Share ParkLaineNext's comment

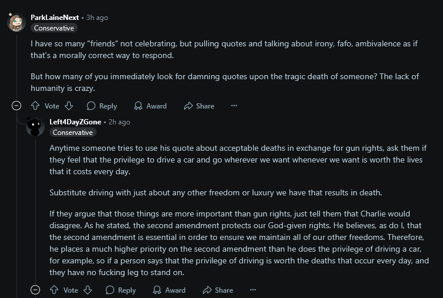(x=199, y=106)
